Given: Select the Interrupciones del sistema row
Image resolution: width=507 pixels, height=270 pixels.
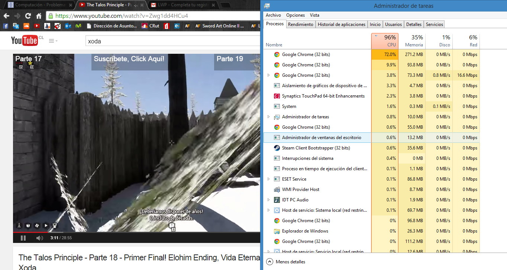Looking at the screenshot, I should pos(371,158).
